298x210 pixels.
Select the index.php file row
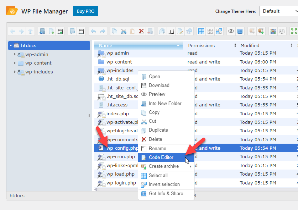(x=196, y=114)
